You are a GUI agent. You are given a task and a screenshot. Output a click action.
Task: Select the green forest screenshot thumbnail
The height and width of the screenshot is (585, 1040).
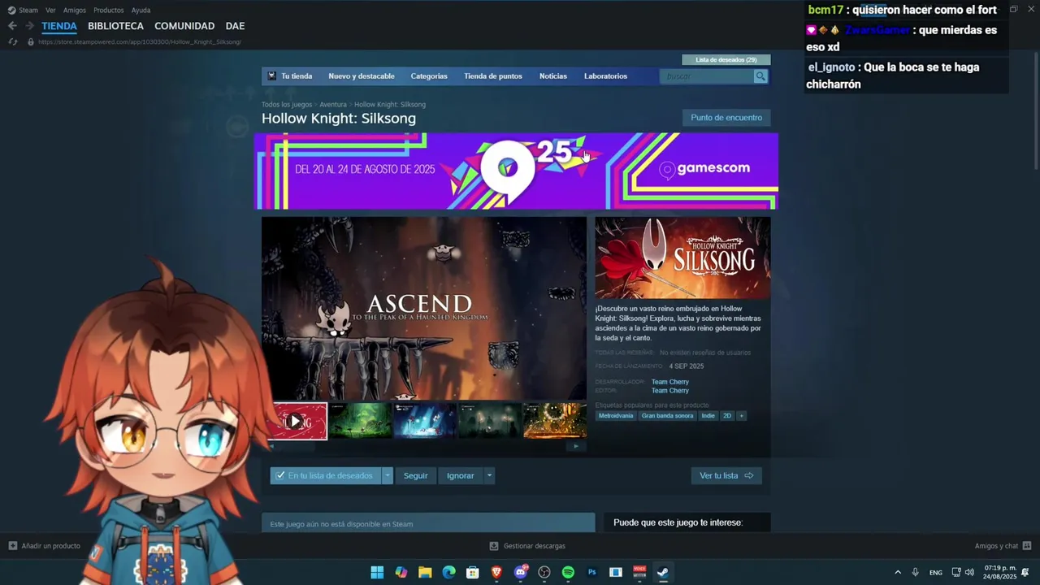point(360,421)
